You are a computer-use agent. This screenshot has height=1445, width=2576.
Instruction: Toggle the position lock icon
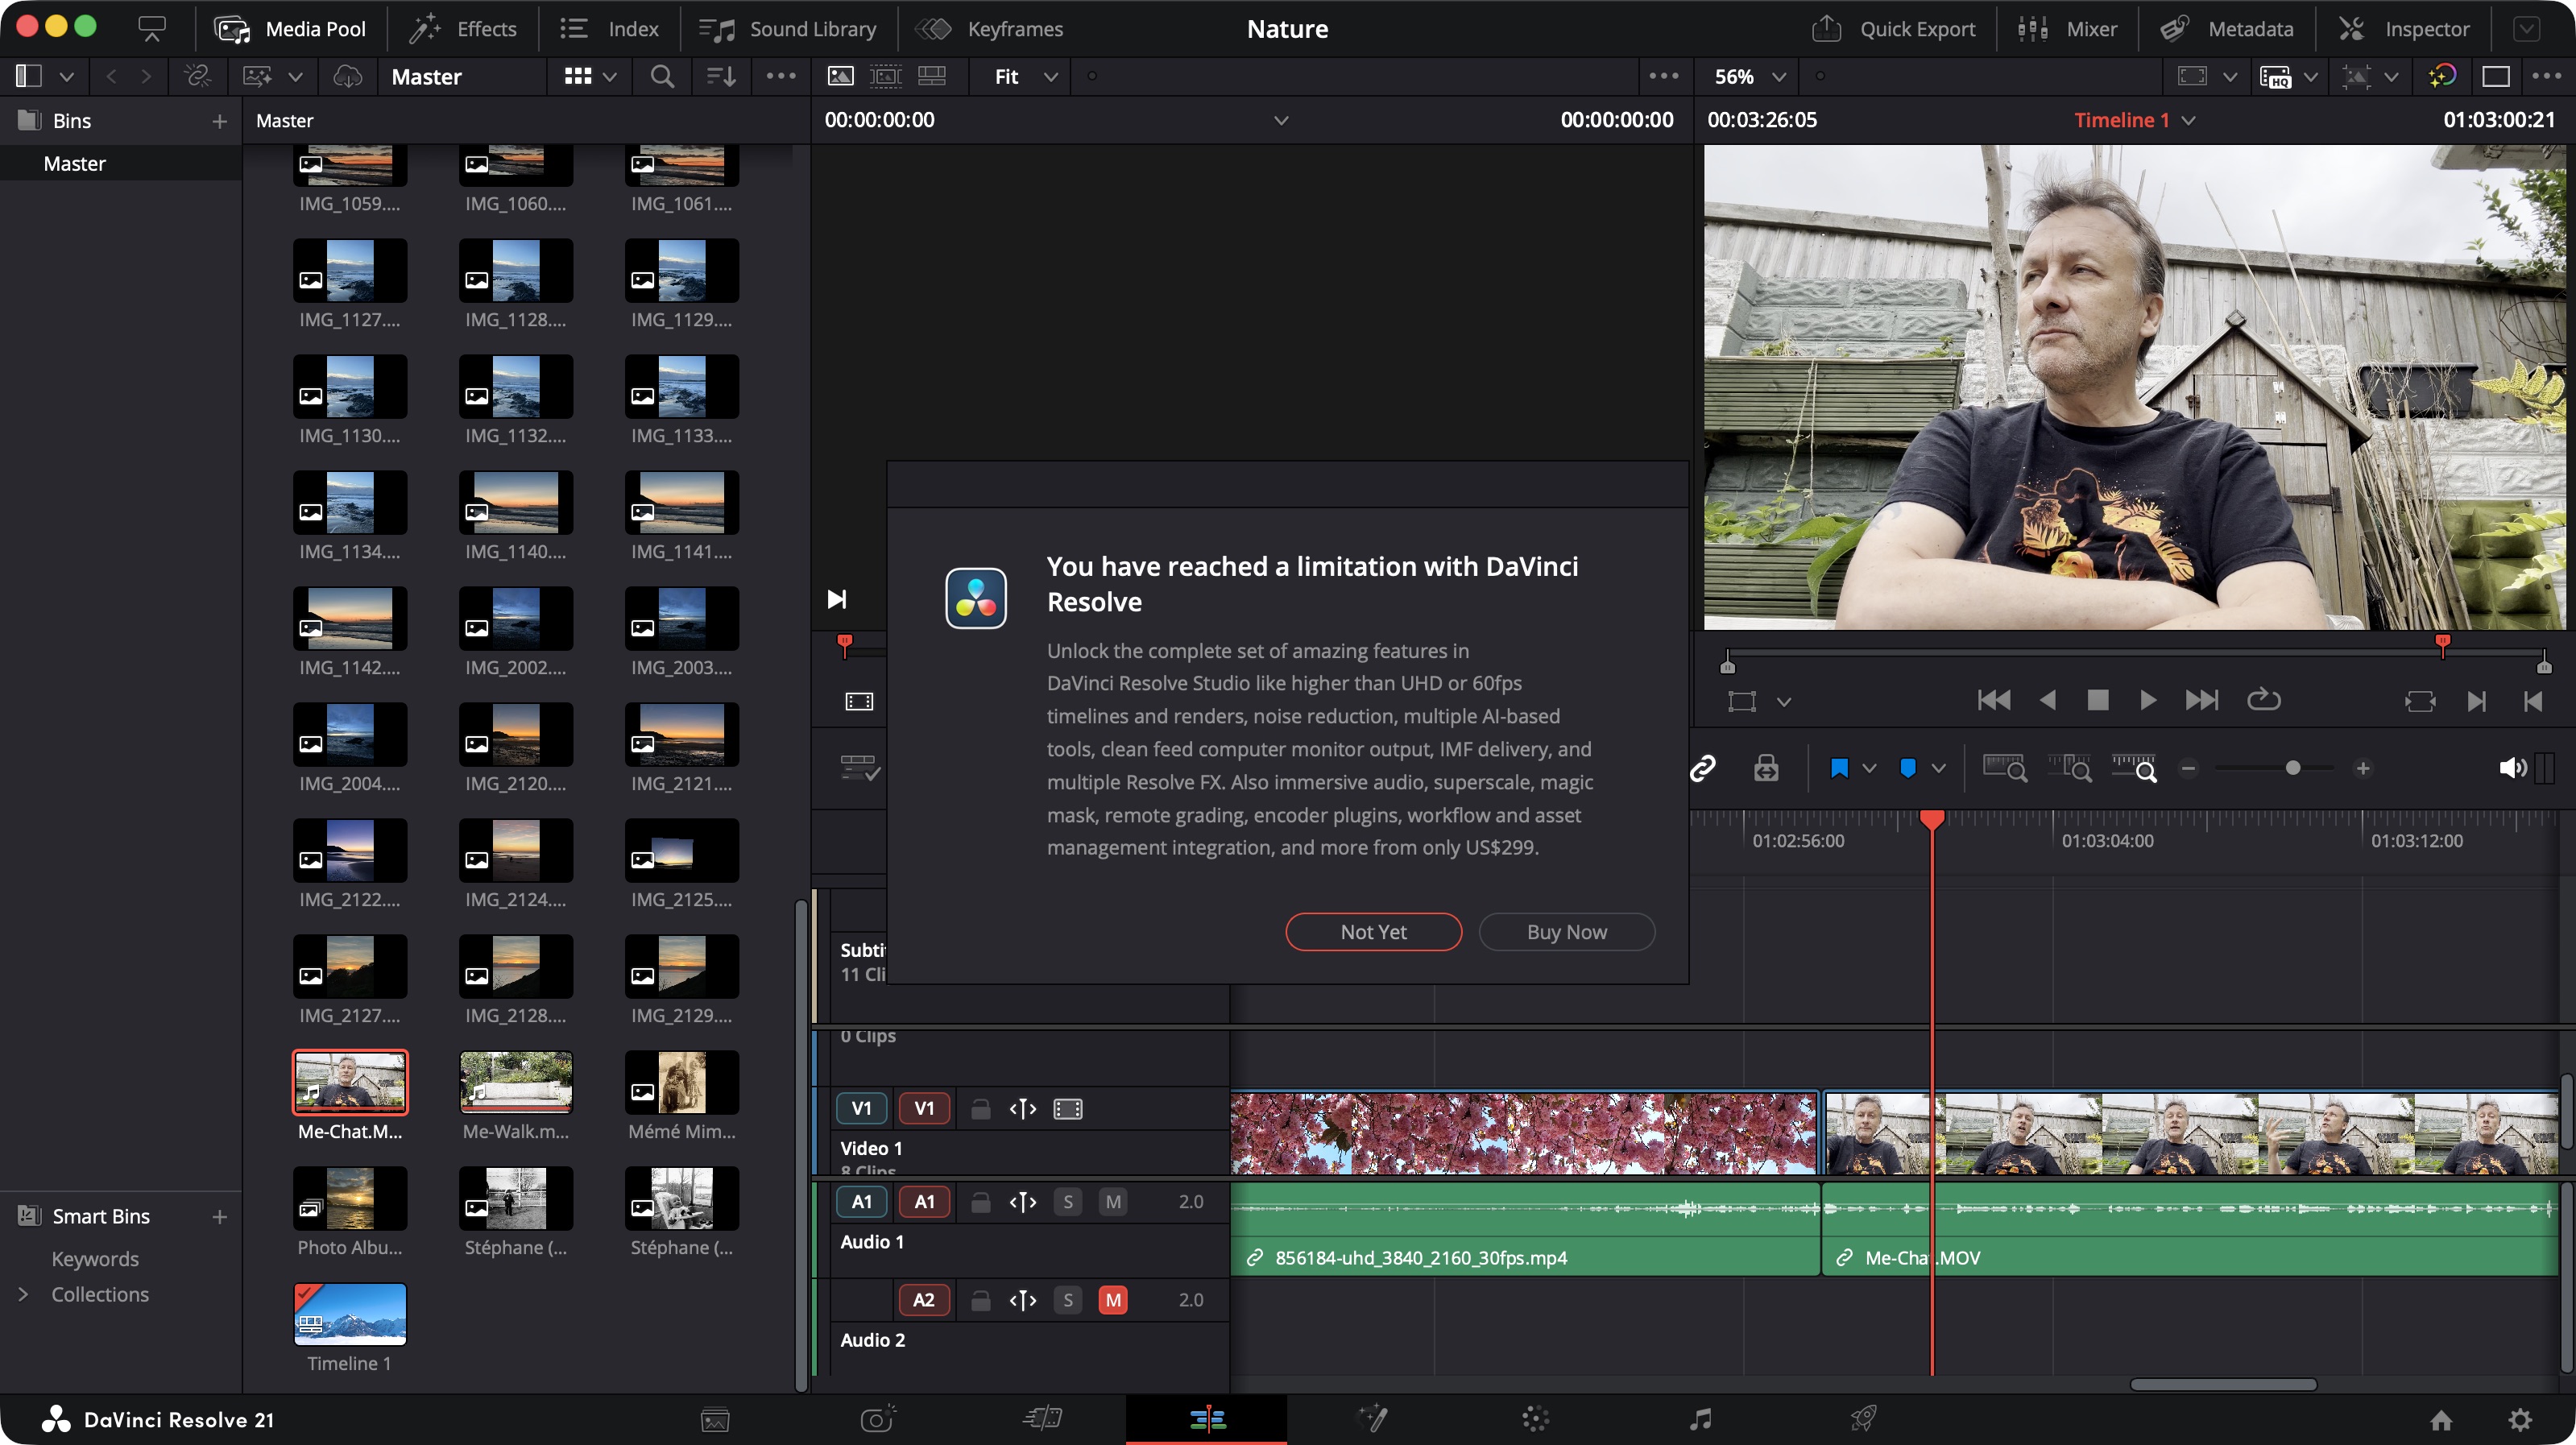tap(1766, 768)
